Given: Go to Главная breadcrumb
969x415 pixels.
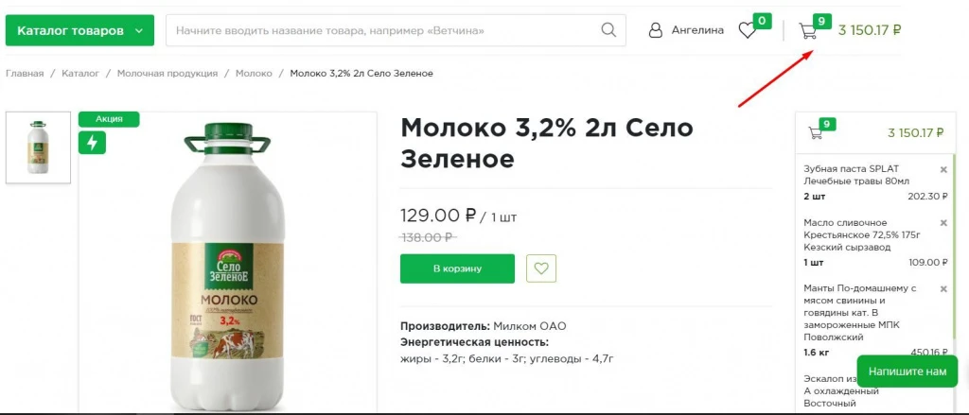Looking at the screenshot, I should (25, 73).
